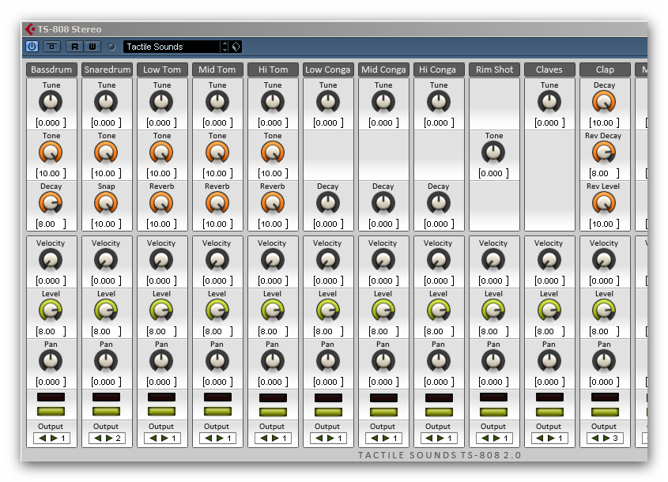Click the Mid Conga Tune knob

click(x=383, y=102)
